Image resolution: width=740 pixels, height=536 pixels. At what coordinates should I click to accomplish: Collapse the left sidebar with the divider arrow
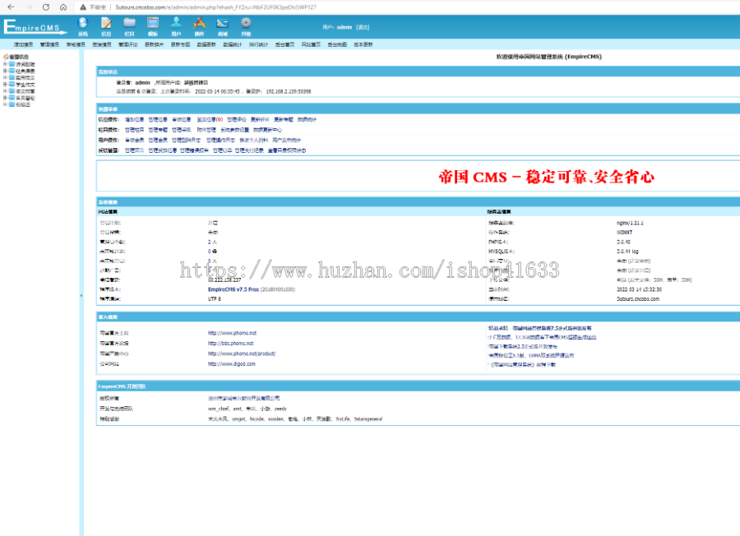(x=81, y=296)
